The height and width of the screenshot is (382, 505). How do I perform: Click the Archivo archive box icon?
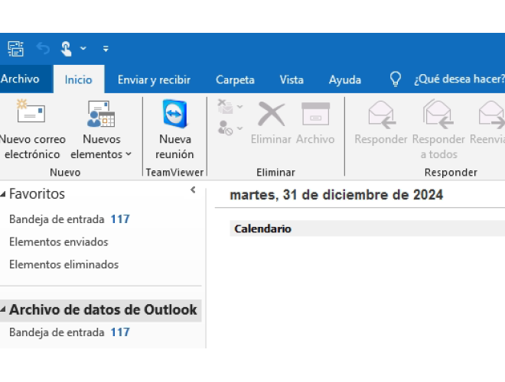[315, 115]
